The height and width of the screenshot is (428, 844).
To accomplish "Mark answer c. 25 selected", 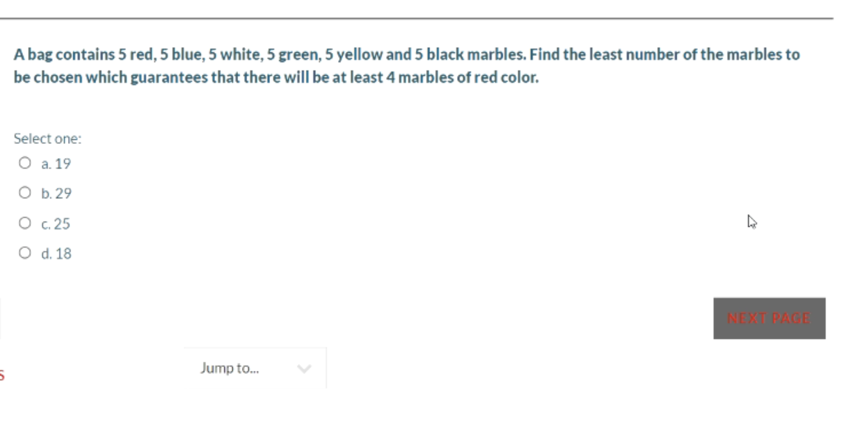I will tap(24, 222).
